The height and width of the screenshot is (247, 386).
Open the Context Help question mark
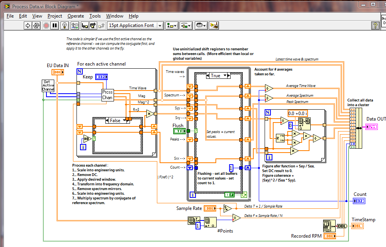point(375,25)
